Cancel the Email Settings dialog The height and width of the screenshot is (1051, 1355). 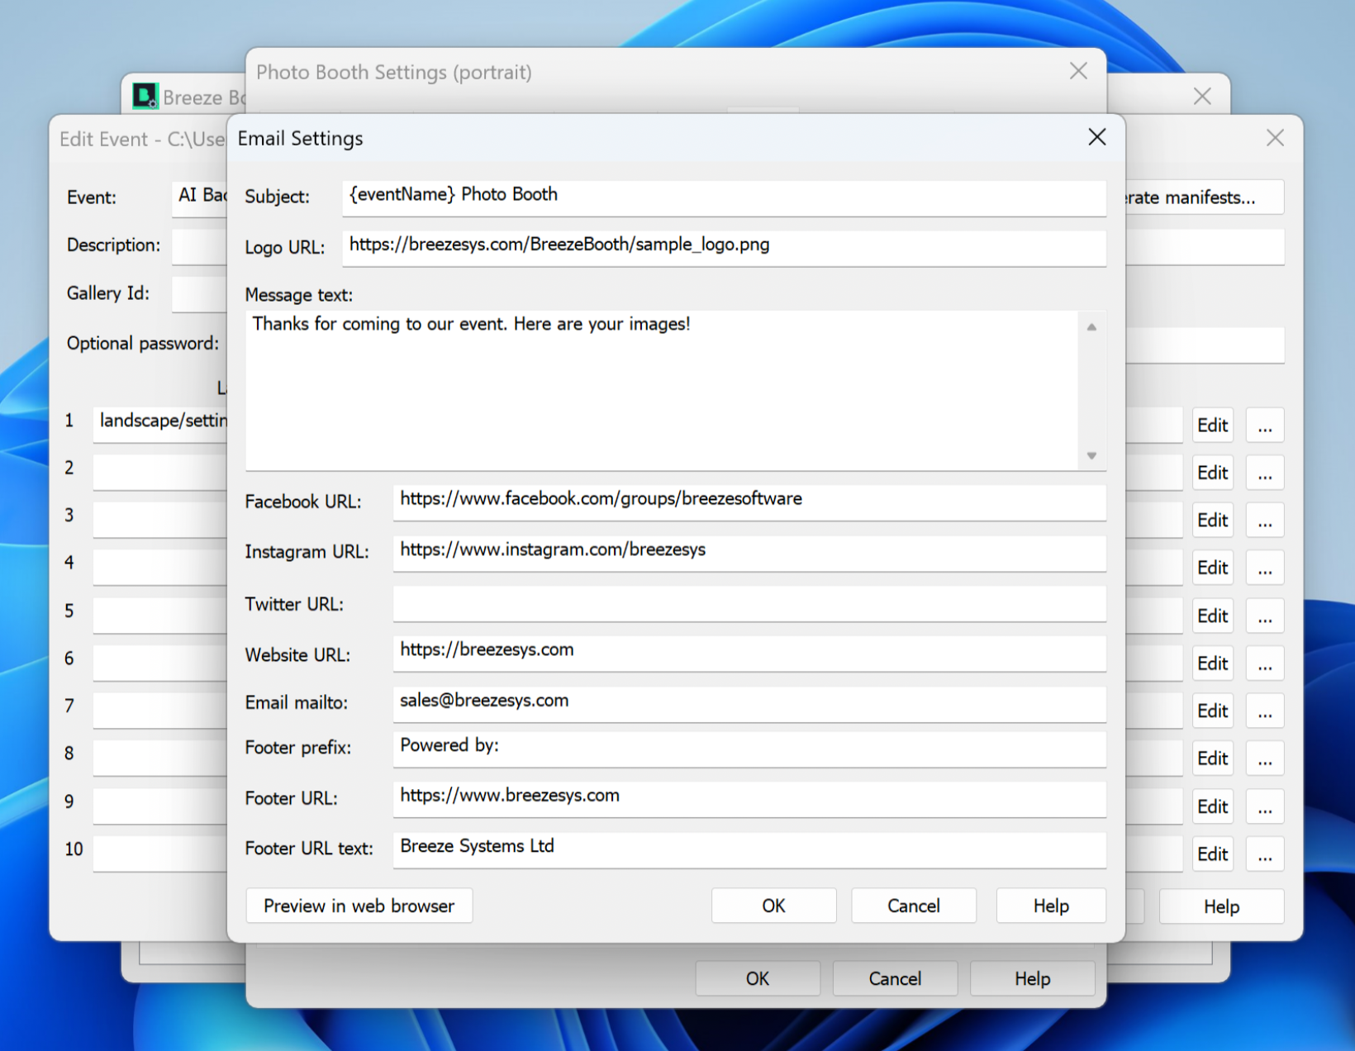click(913, 906)
